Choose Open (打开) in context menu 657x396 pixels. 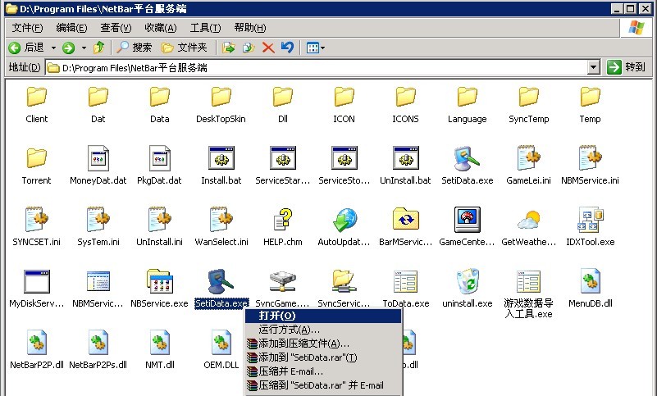point(323,316)
